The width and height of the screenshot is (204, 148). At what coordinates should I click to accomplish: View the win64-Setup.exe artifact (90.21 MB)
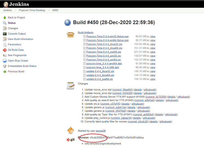(x=153, y=40)
